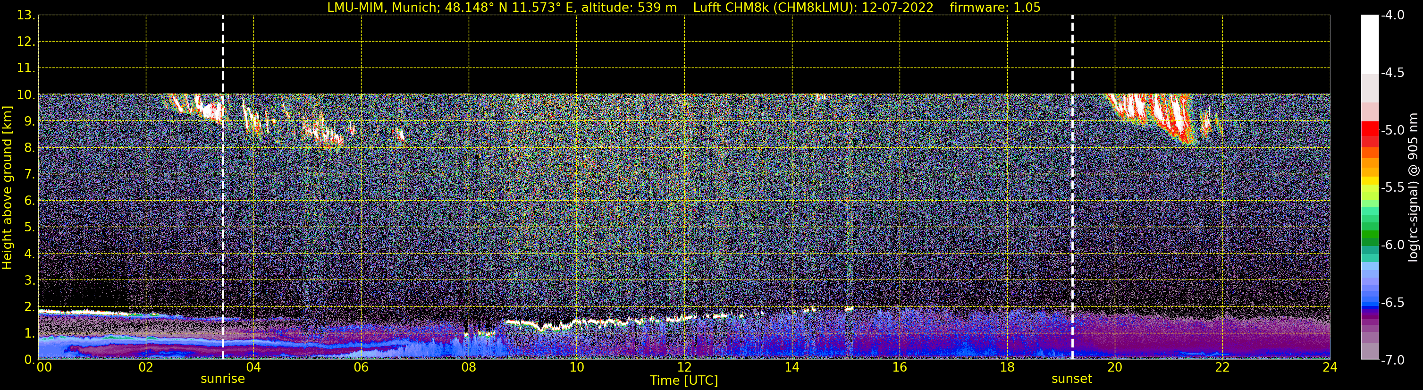Click the 'Lufft CHM8k (CHM8kLMU): 12-07-2022' title text
The image size is (1423, 390).
click(x=813, y=7)
